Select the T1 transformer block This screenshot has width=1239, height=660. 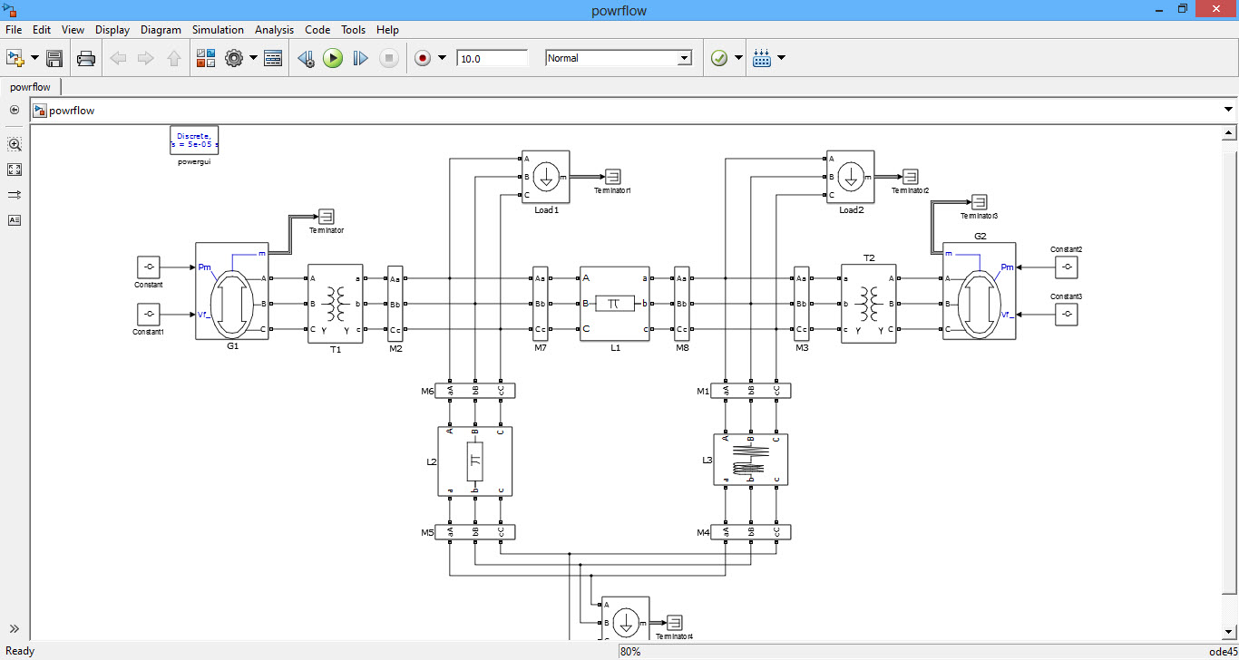pos(336,304)
